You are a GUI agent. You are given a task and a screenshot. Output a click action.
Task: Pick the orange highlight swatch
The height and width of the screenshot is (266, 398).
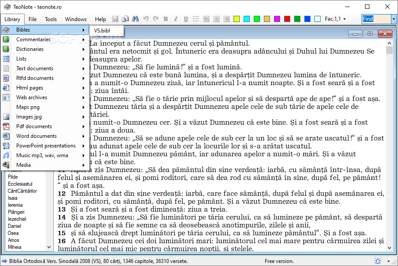pos(267,19)
